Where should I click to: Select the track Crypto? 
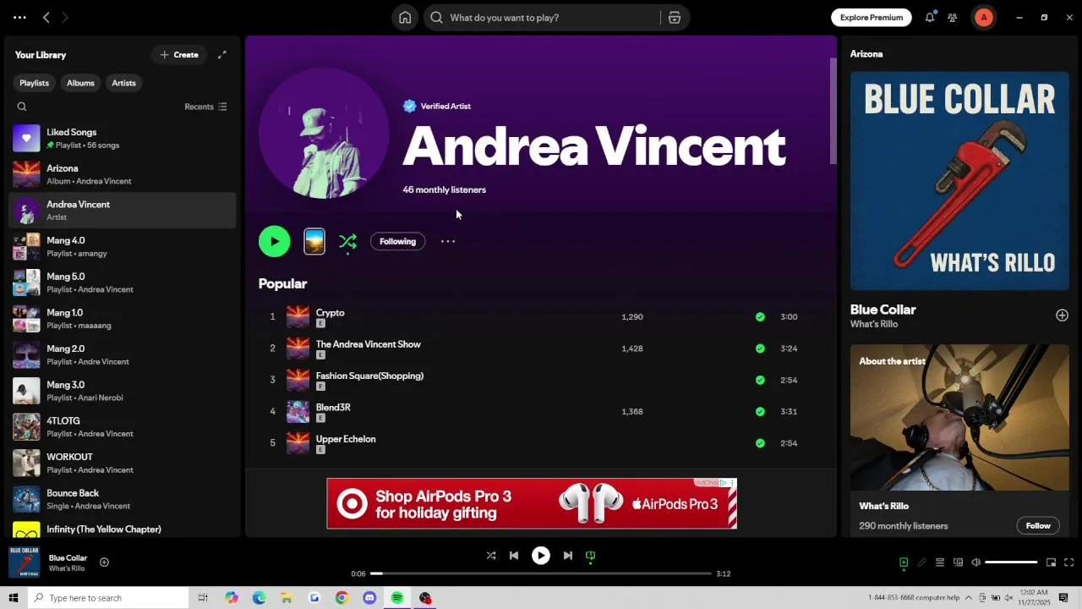(330, 313)
